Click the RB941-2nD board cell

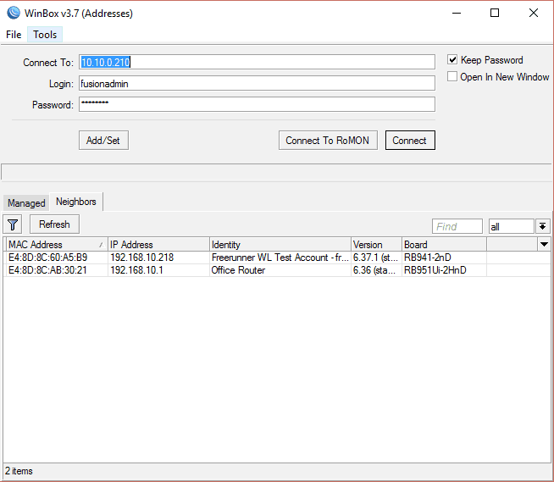[428, 258]
